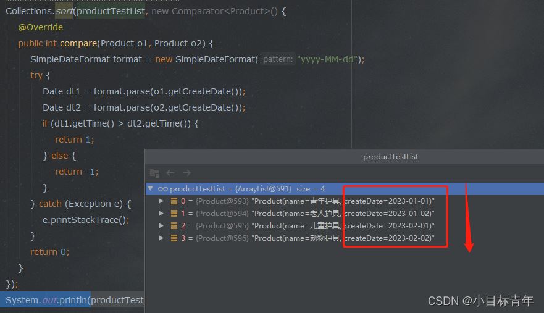Click the forward arrow in popup toolbar
This screenshot has height=313, width=544.
point(186,173)
